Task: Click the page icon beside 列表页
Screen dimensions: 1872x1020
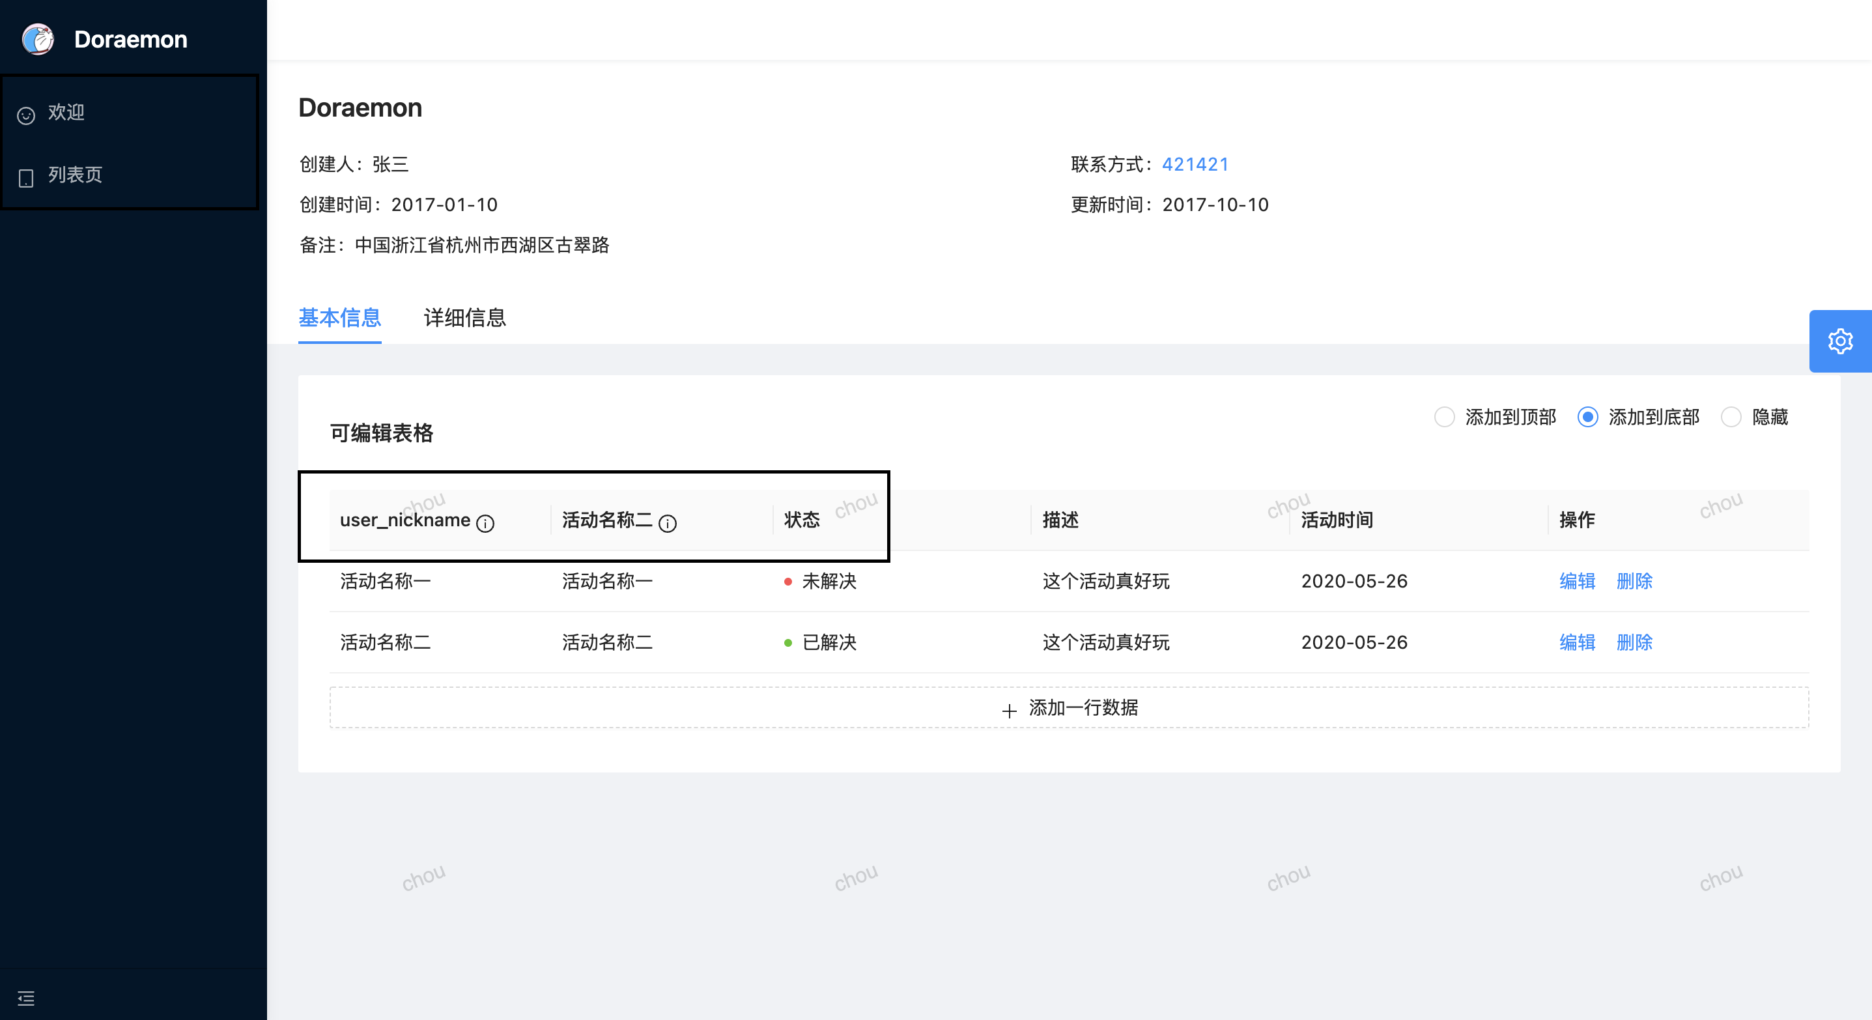Action: point(26,178)
